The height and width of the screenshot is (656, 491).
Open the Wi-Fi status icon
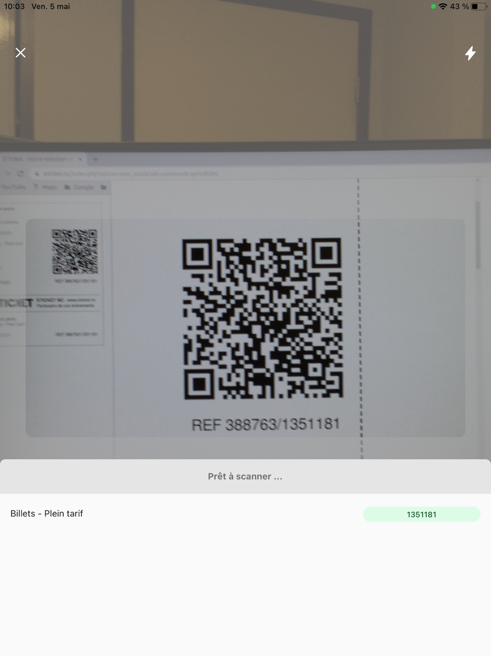443,6
